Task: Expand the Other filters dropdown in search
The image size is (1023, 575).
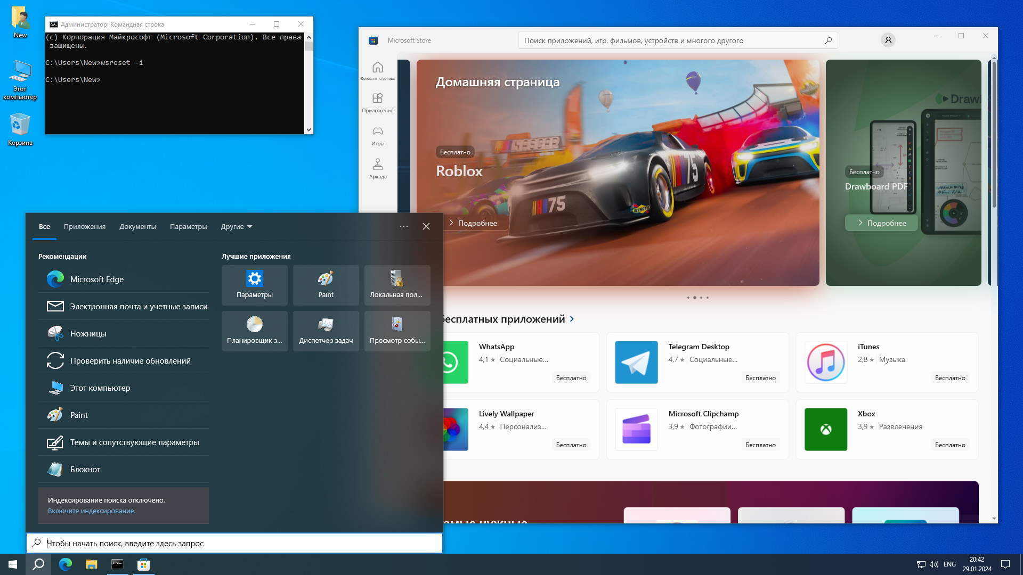Action: click(x=237, y=226)
